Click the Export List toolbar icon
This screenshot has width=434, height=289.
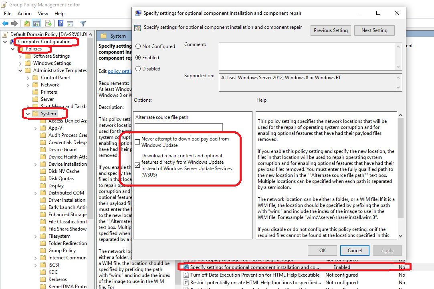point(48,24)
